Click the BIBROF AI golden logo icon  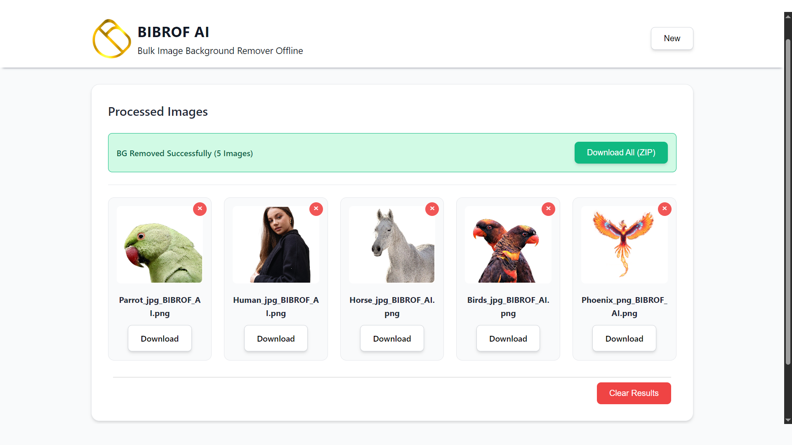pos(111,39)
